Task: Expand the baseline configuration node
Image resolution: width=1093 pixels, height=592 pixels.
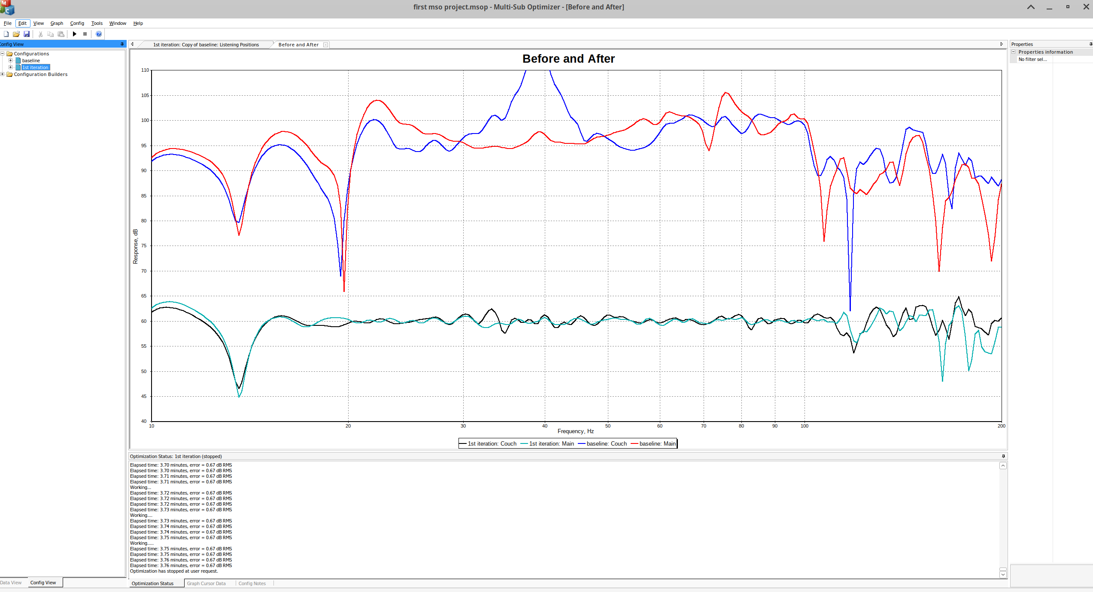Action: pos(11,61)
